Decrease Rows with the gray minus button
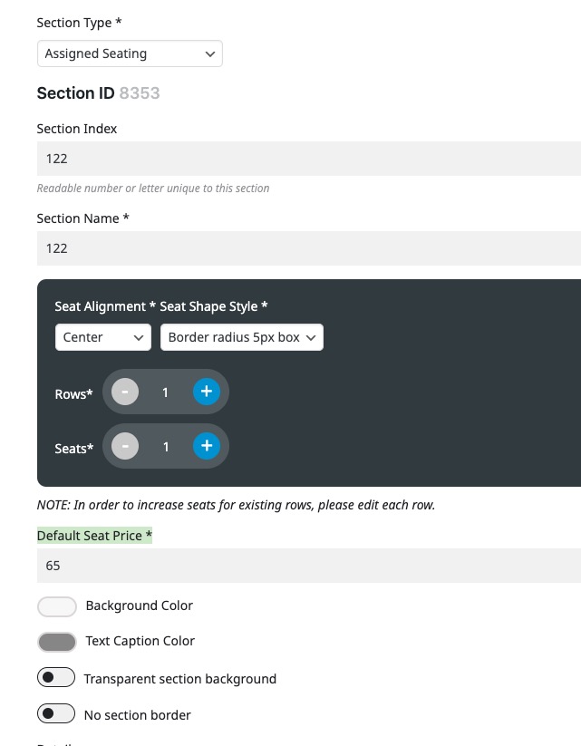Screen dimensions: 581x746 pyautogui.click(x=125, y=392)
